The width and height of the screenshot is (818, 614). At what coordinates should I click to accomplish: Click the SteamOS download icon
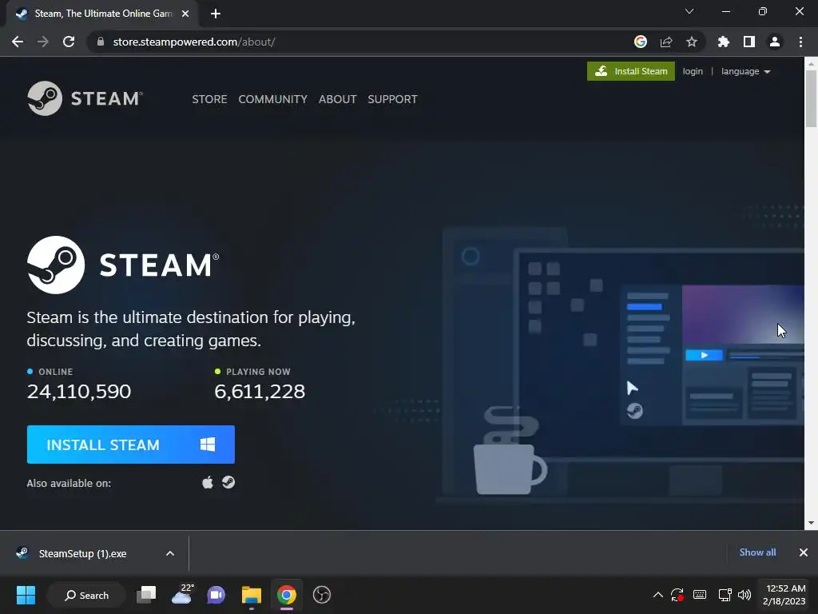[x=228, y=482]
